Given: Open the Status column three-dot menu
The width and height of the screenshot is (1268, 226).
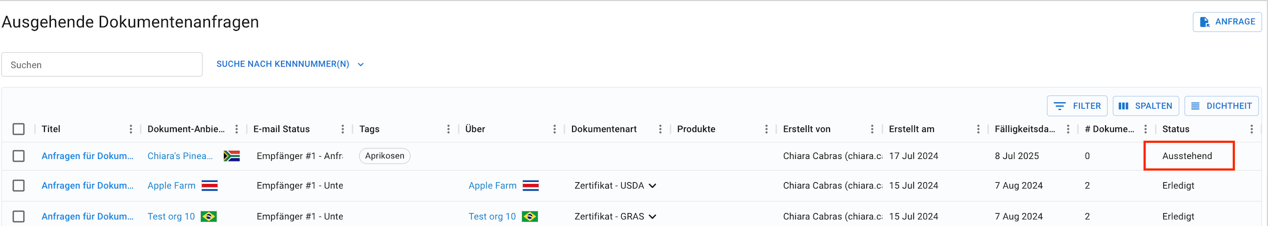Looking at the screenshot, I should pos(1251,129).
